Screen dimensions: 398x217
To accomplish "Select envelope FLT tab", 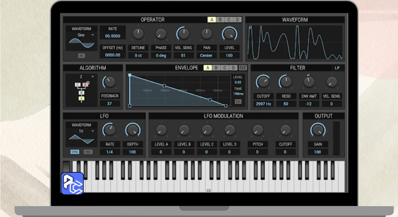I will [243, 68].
